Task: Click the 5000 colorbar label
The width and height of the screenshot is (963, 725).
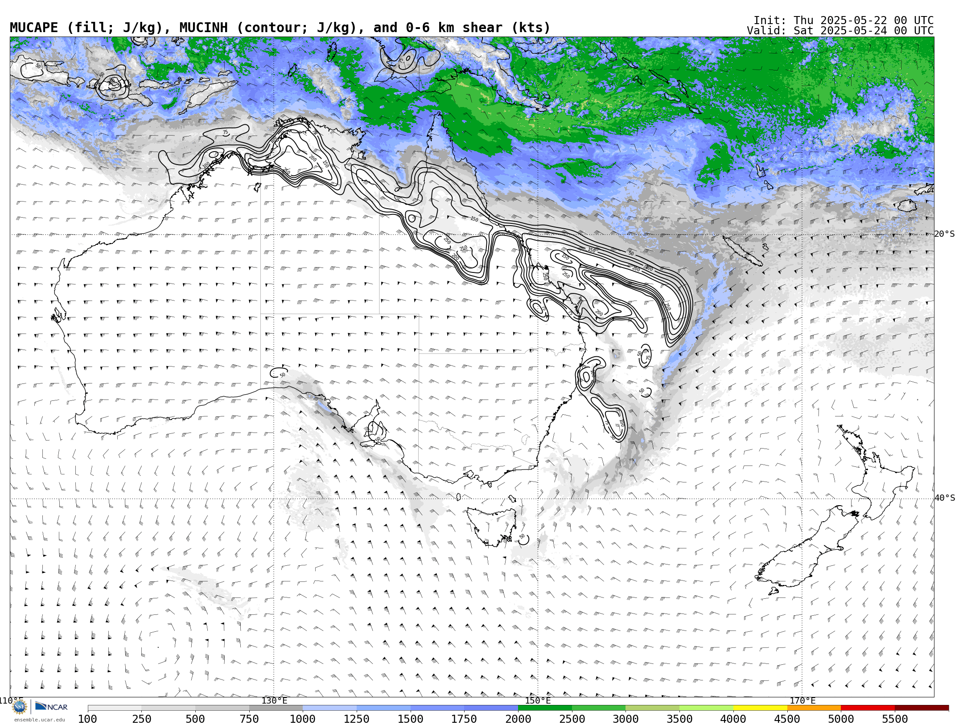Action: 841,719
